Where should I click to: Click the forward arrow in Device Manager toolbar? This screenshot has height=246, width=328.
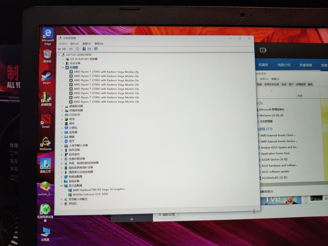(x=64, y=49)
